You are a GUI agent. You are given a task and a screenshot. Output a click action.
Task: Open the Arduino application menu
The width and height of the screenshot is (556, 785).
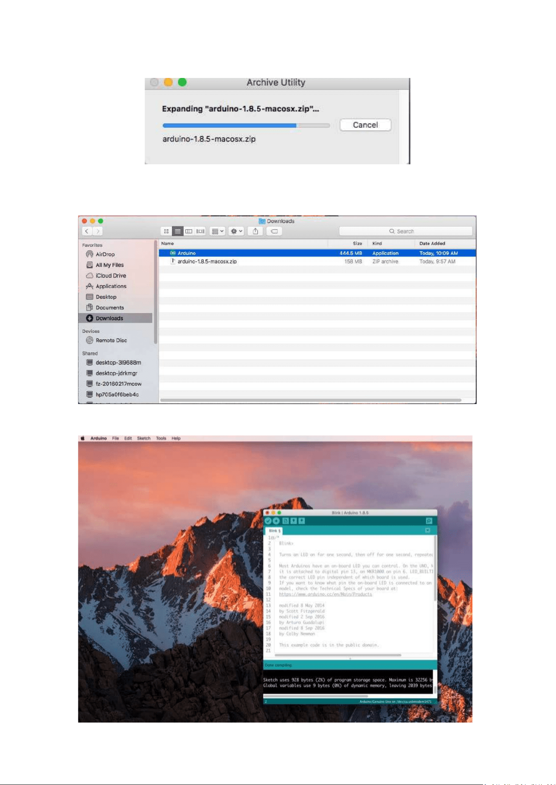click(99, 438)
